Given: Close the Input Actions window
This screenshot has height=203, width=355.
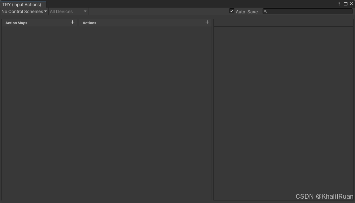Looking at the screenshot, I should 351,4.
